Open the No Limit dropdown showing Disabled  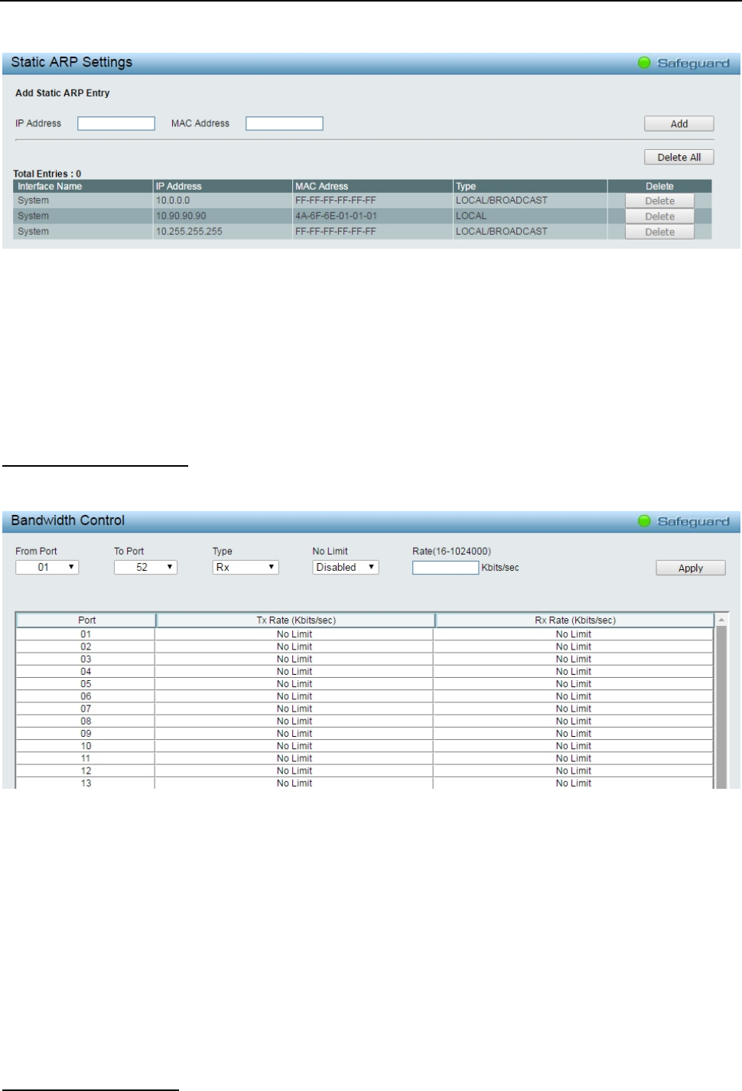(346, 567)
